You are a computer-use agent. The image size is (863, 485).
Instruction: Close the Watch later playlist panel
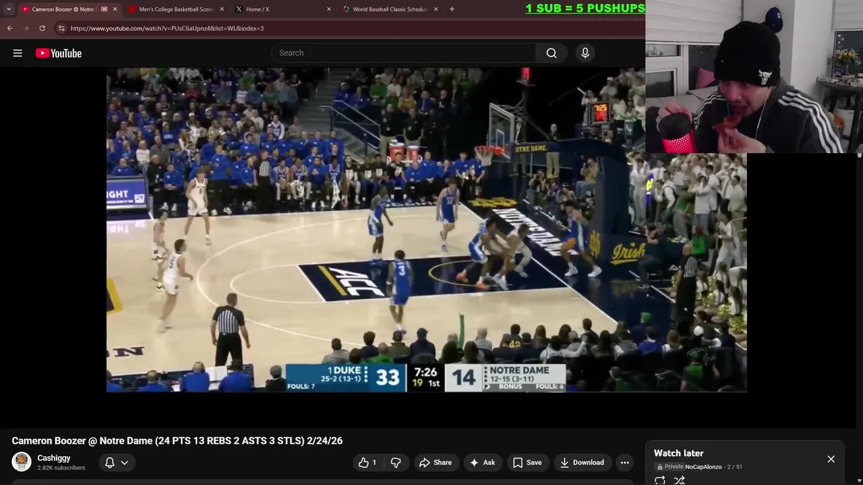[831, 459]
